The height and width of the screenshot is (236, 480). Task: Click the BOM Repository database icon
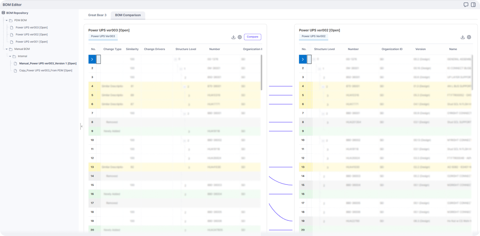pos(3,13)
